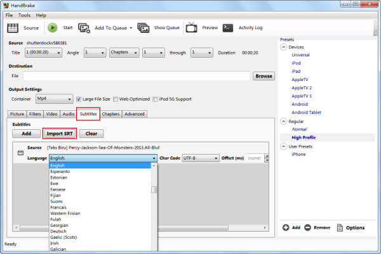The width and height of the screenshot is (381, 254).
Task: Click the Language English combo box
Action: click(104, 158)
